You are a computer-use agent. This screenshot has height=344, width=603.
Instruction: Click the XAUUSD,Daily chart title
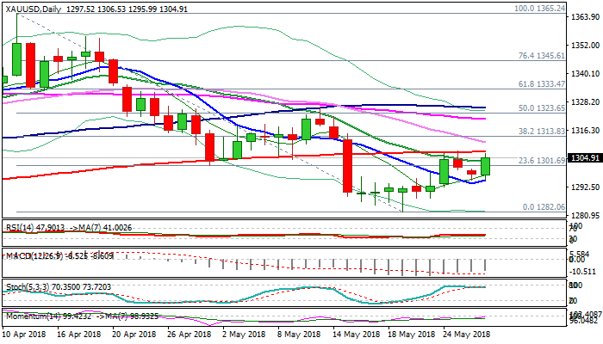click(34, 6)
